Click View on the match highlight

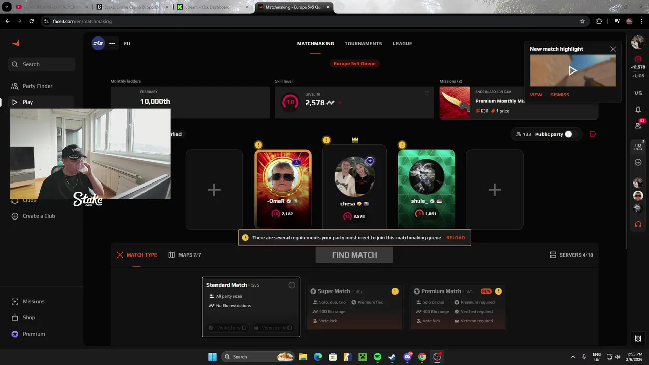536,95
